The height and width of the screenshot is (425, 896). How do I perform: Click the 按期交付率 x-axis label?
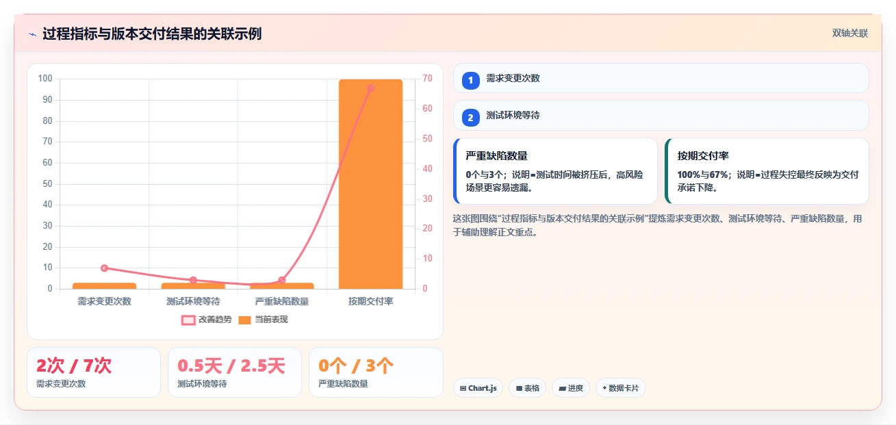coord(370,301)
